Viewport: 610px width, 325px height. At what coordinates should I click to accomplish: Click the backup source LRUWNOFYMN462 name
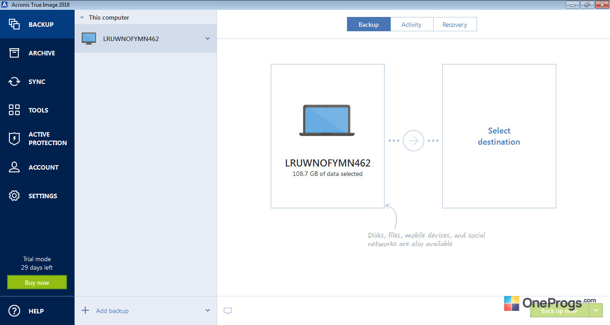[328, 163]
